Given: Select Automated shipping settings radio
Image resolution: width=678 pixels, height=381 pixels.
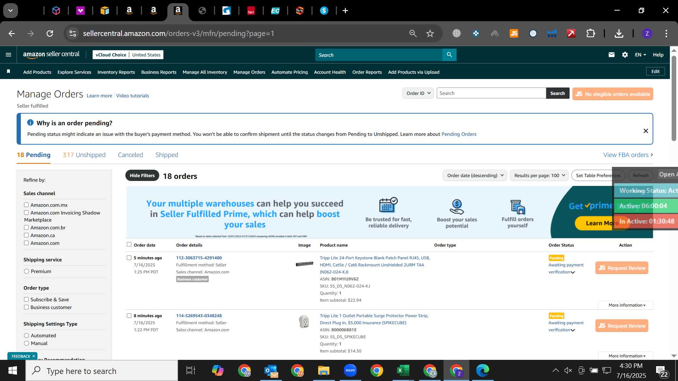Looking at the screenshot, I should 26,335.
